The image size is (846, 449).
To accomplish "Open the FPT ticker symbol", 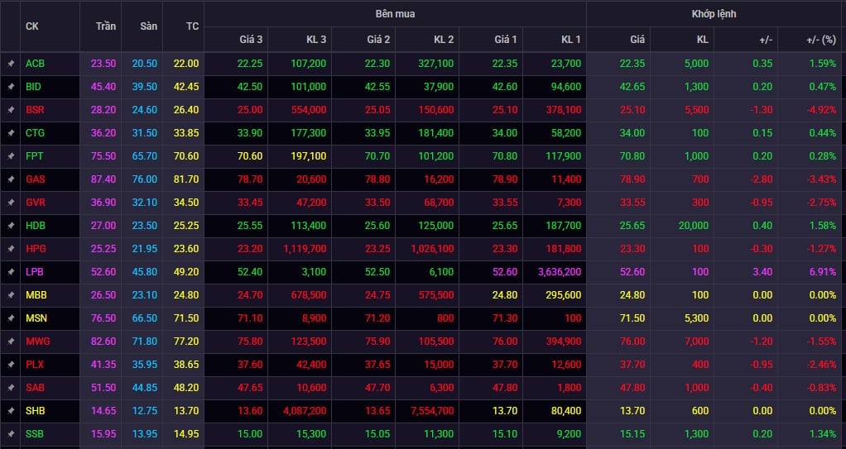I will [34, 156].
